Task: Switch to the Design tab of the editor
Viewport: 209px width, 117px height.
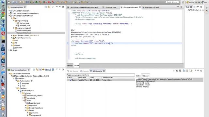Action: (x=70, y=66)
